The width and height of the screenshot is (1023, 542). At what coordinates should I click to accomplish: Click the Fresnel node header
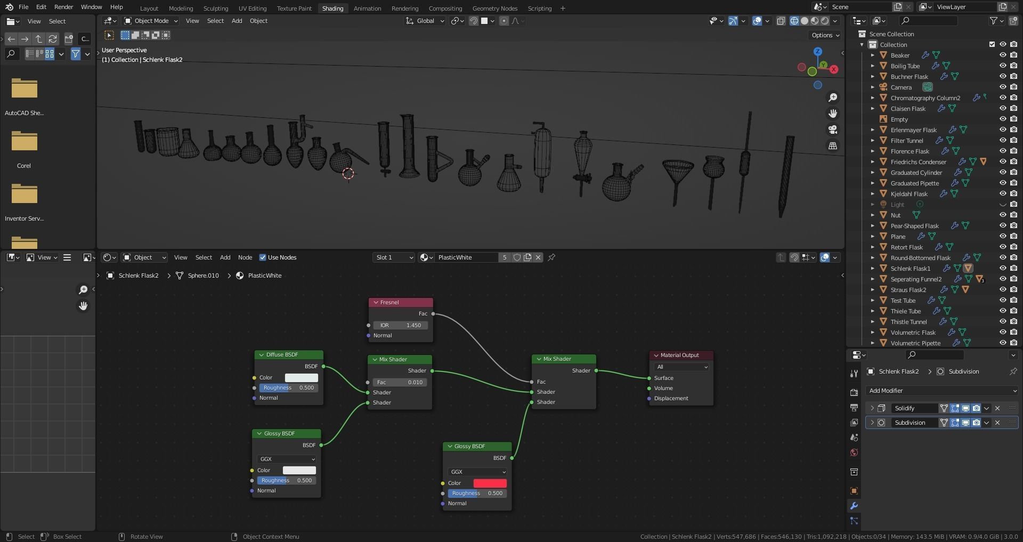pos(401,302)
